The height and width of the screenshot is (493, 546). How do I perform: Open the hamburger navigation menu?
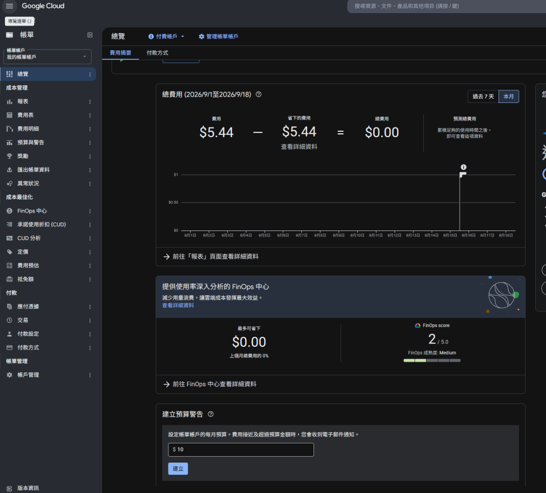(10, 6)
